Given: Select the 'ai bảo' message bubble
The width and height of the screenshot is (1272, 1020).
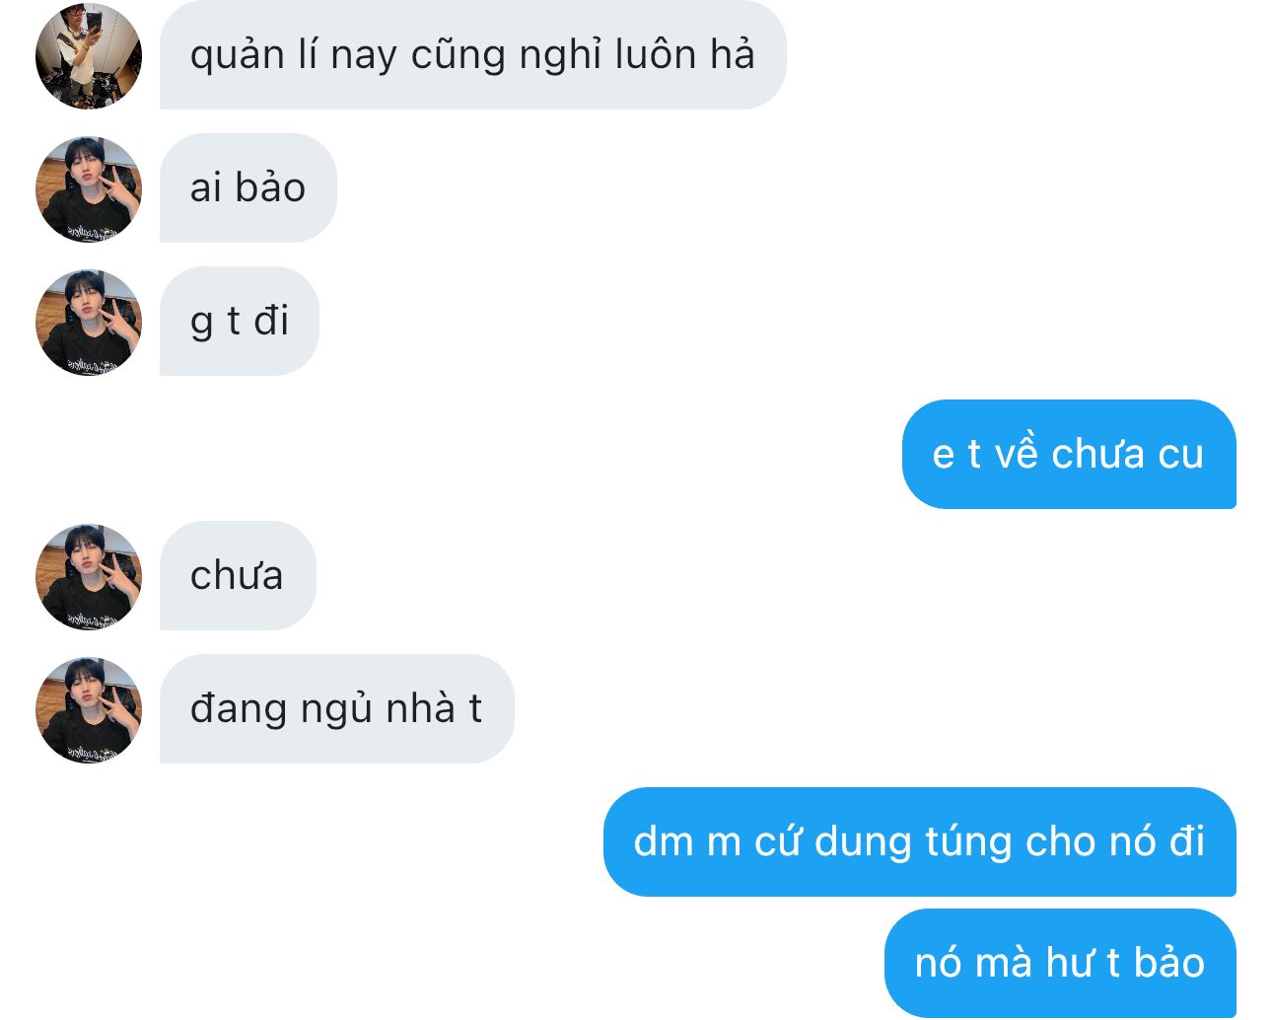Looking at the screenshot, I should pyautogui.click(x=248, y=188).
